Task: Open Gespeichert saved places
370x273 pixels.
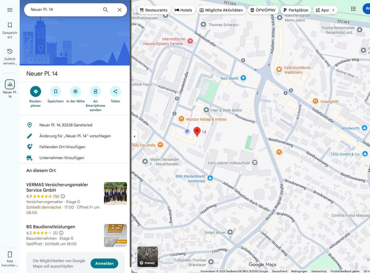Action: click(10, 30)
